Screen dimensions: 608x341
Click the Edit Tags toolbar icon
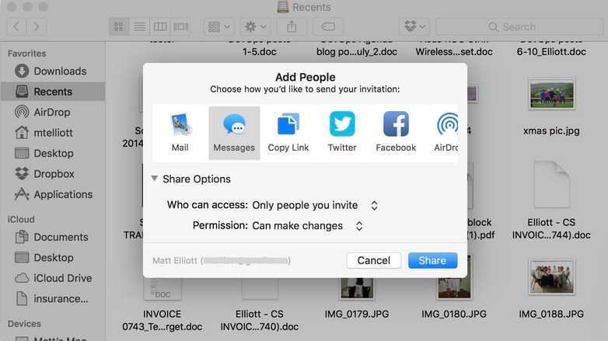click(327, 26)
